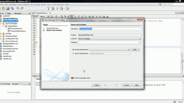Click the Cancel button in the wizard
The width and height of the screenshot is (184, 103).
coord(126,85)
